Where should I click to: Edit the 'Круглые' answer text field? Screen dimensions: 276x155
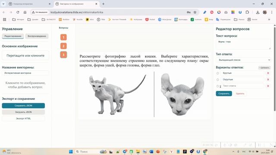tap(242, 73)
